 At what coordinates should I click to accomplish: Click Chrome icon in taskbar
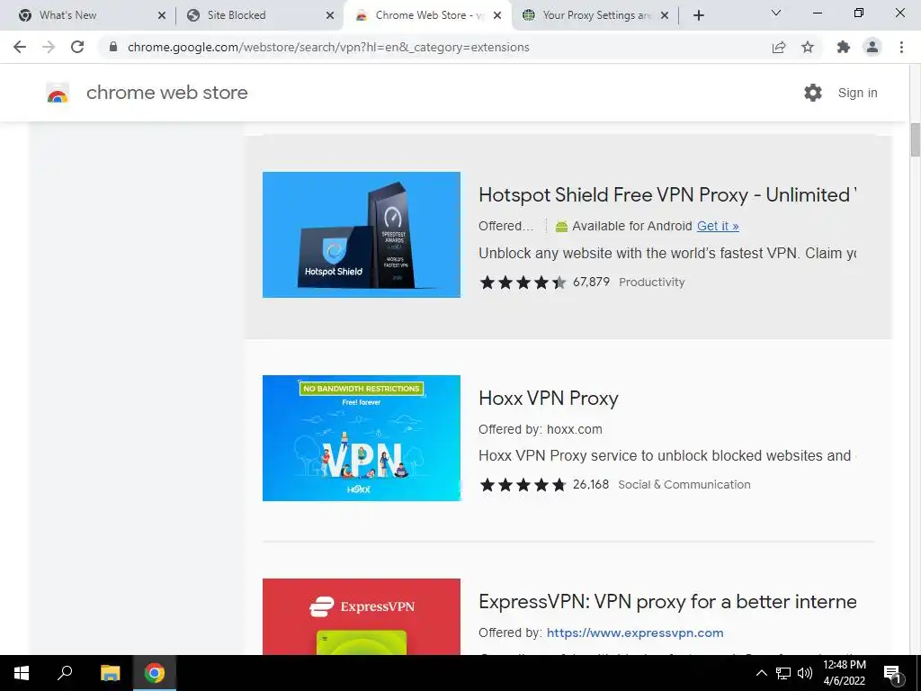tap(154, 673)
